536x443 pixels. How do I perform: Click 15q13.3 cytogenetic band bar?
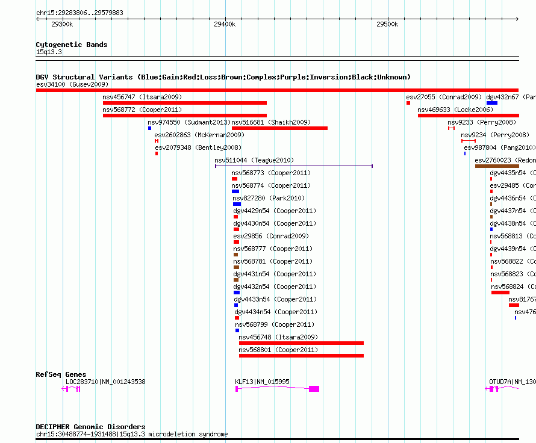click(277, 58)
